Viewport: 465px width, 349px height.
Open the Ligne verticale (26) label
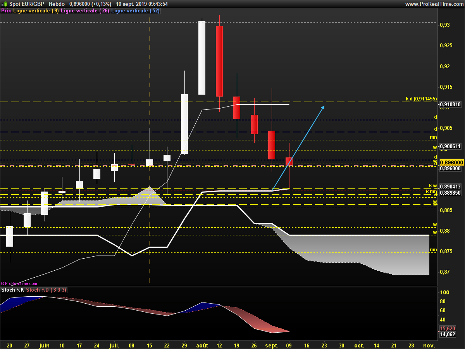coord(85,11)
